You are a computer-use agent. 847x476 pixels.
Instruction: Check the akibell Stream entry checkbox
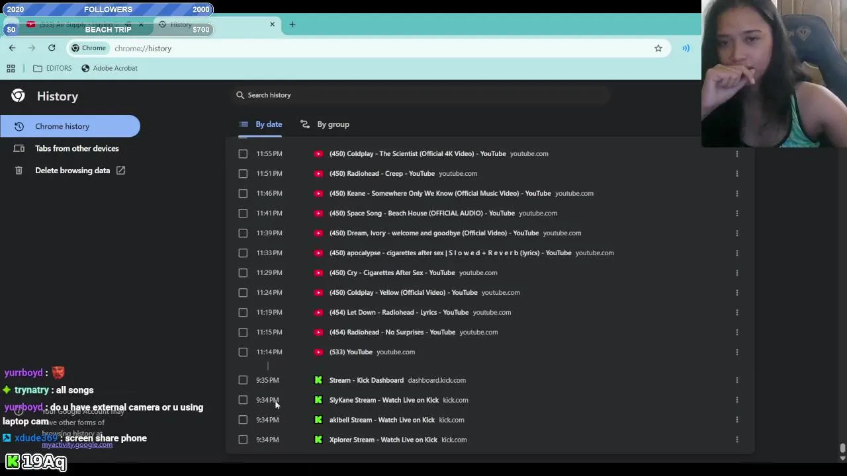[x=243, y=420]
